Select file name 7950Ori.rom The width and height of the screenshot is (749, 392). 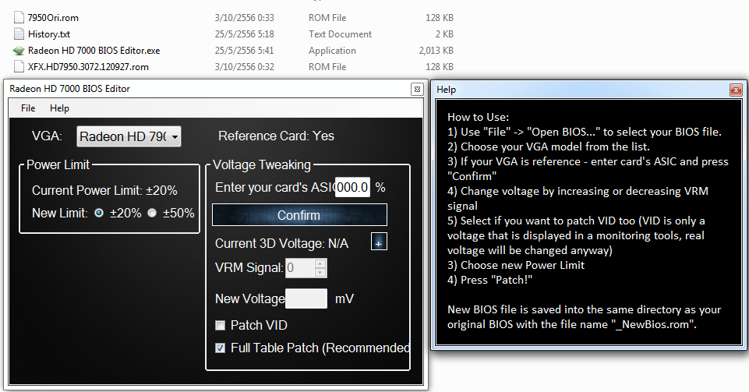[53, 18]
